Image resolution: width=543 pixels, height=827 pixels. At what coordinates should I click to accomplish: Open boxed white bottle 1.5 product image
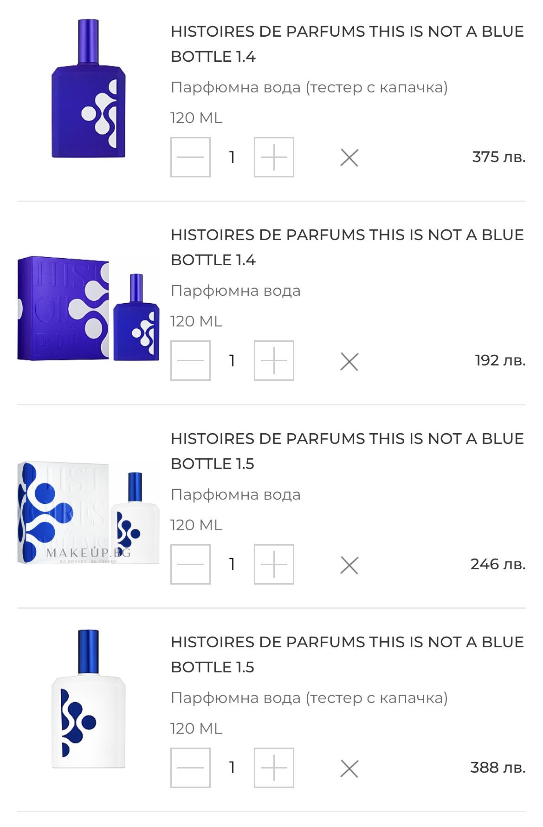pos(88,513)
